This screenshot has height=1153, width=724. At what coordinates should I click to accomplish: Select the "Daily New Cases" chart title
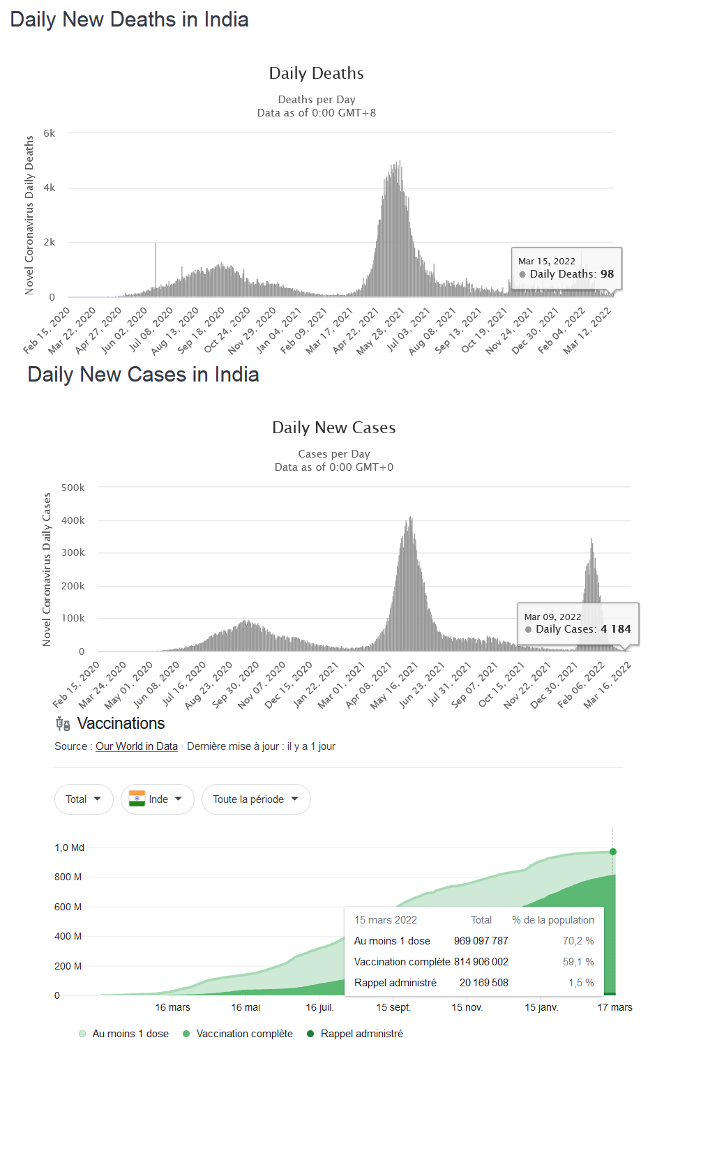(333, 428)
